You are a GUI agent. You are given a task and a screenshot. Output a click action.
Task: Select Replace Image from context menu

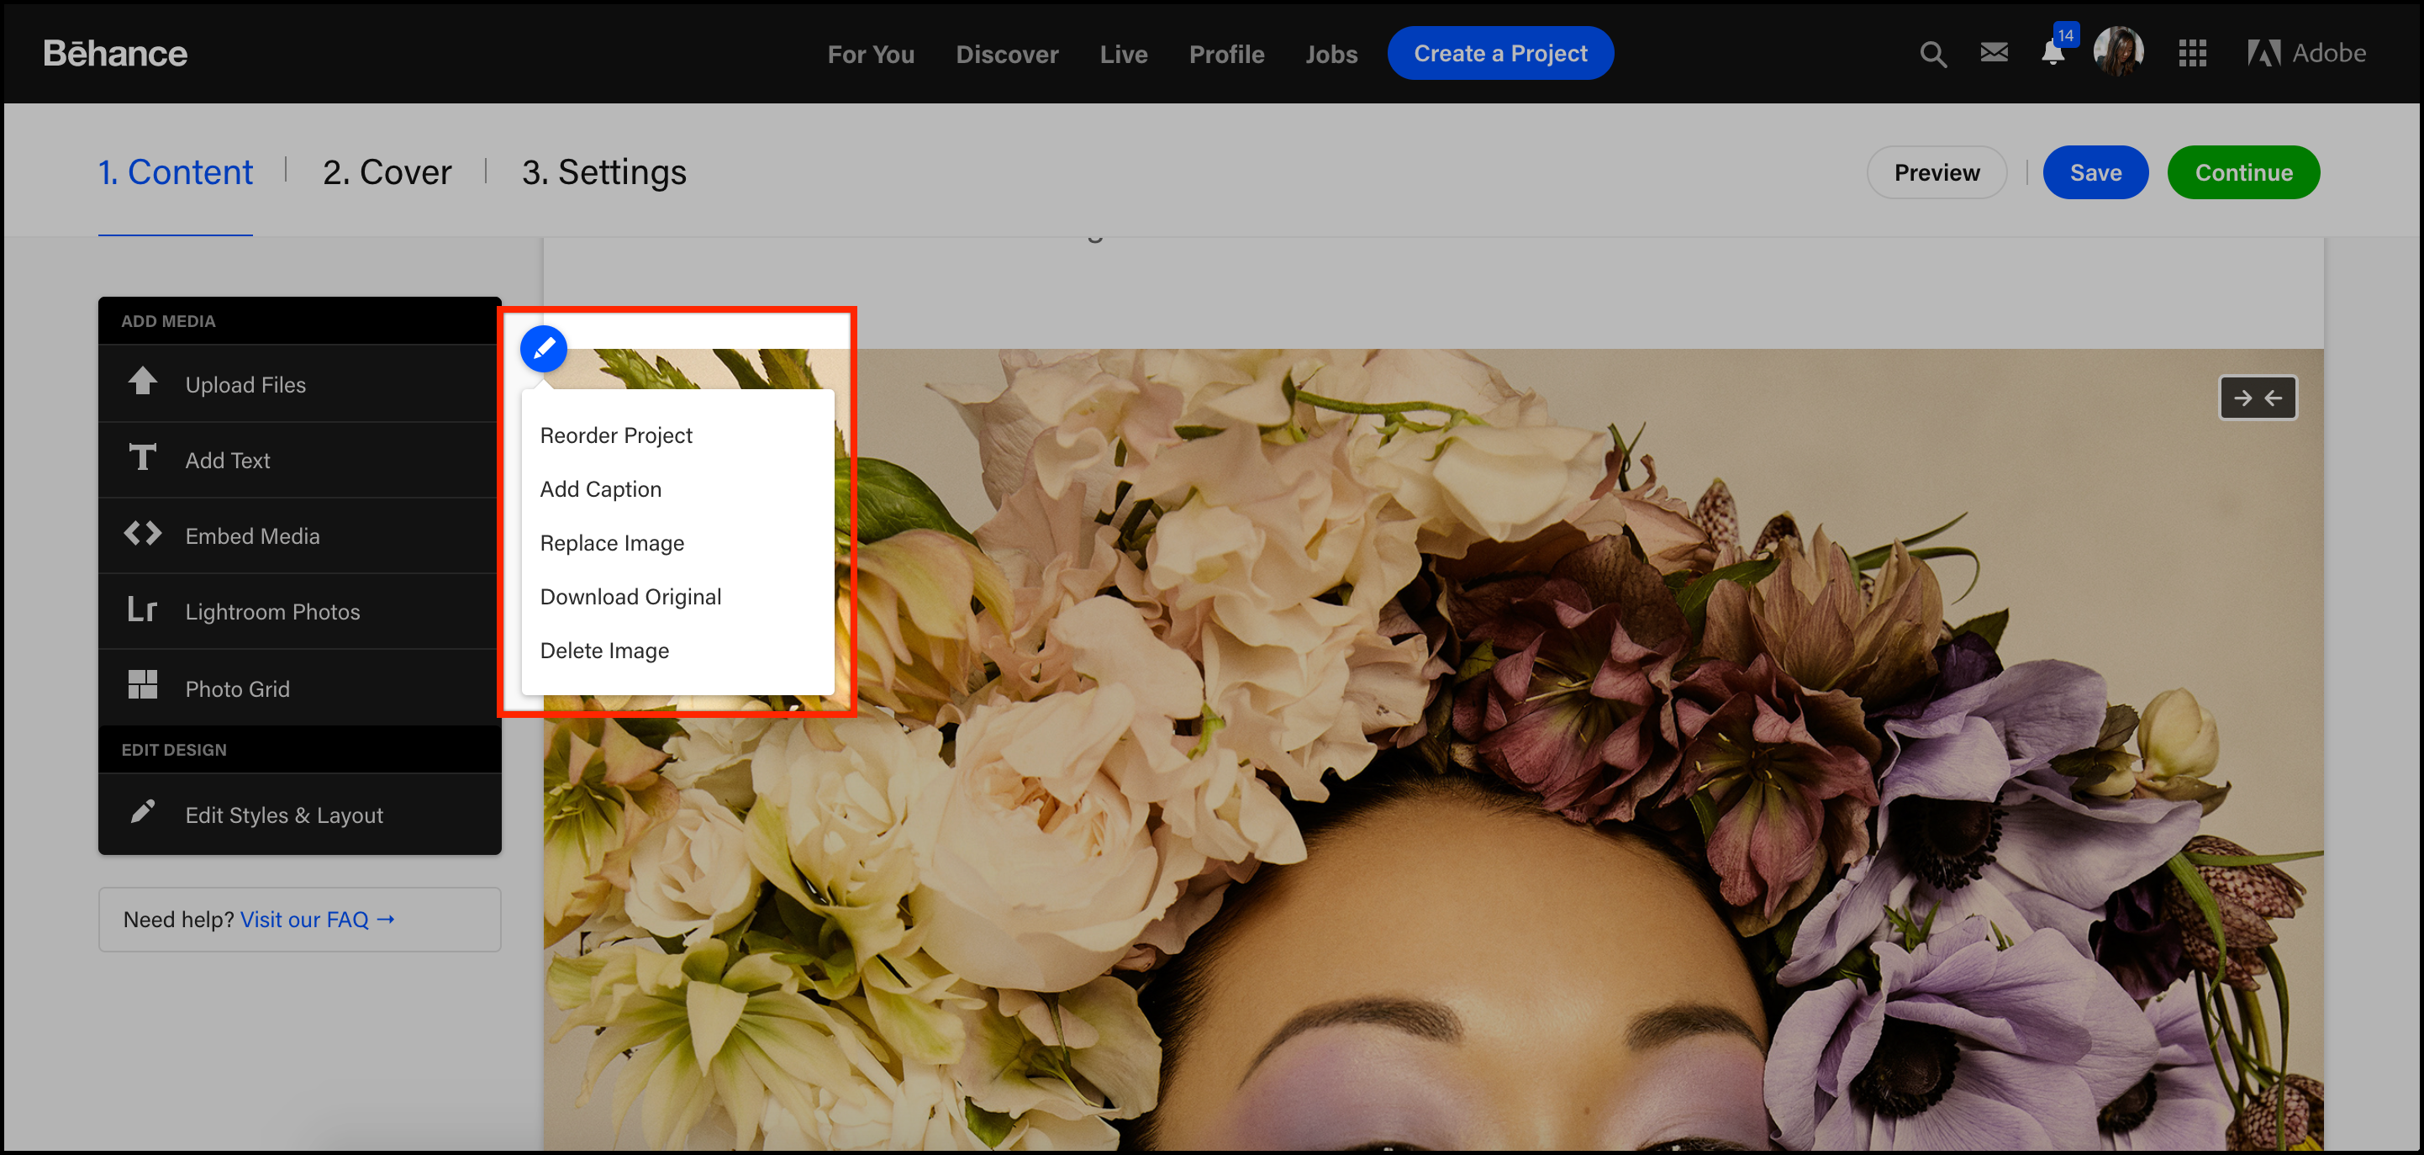611,543
